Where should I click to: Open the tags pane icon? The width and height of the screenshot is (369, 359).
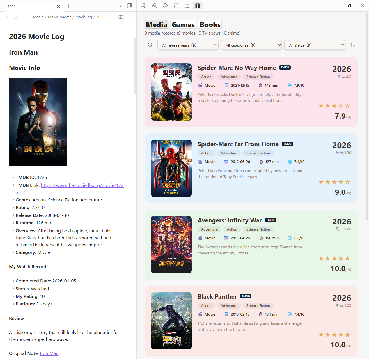pyautogui.click(x=165, y=6)
